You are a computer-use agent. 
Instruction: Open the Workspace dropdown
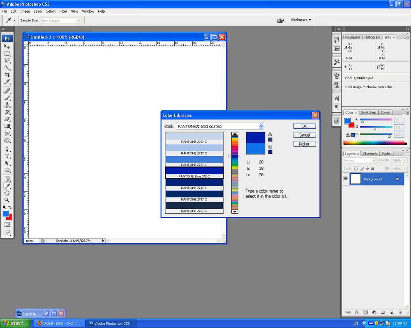301,20
